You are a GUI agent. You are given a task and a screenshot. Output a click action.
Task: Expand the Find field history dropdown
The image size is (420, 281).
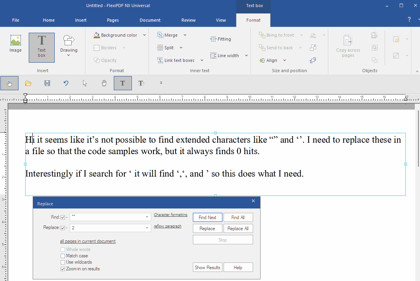[147, 217]
